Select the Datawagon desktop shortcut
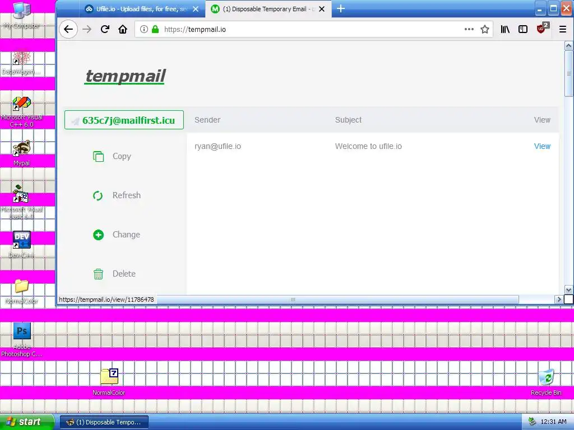 [x=22, y=62]
